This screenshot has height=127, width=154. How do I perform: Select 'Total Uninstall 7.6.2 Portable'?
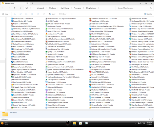55,95
